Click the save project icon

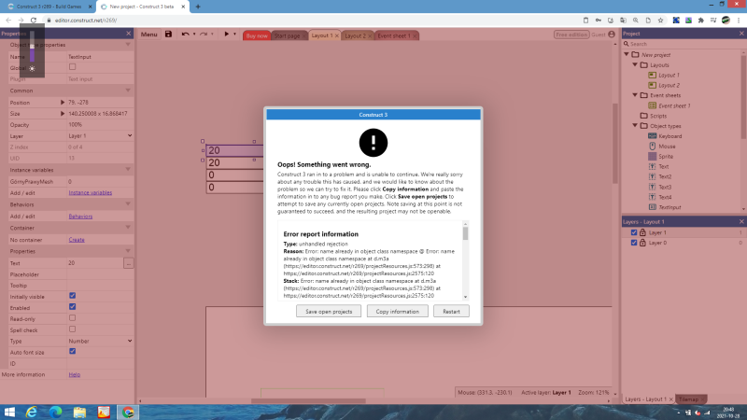[168, 35]
